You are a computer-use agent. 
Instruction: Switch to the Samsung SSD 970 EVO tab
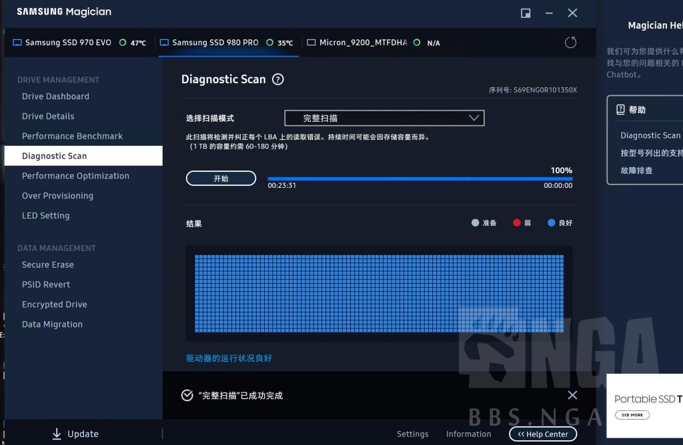click(70, 42)
